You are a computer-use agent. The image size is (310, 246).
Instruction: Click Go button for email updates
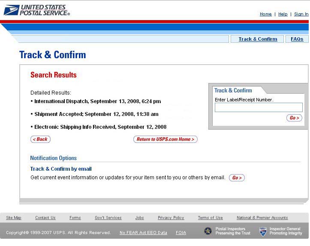pos(237,178)
